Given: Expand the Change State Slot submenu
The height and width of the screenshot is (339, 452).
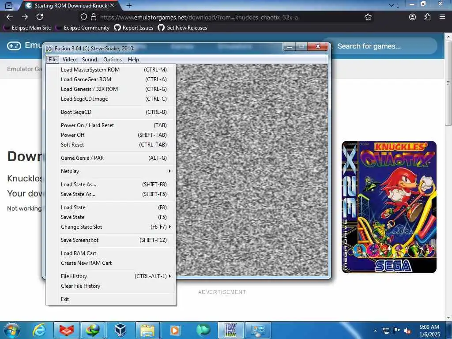Looking at the screenshot, I should click(x=111, y=227).
